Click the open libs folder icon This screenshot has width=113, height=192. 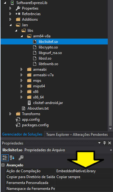(24, 31)
